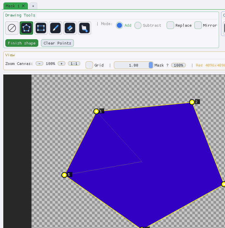Select the polygon drawing tool

pyautogui.click(x=26, y=28)
